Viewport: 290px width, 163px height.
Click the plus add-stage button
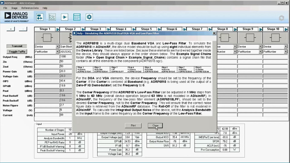coord(11,29)
